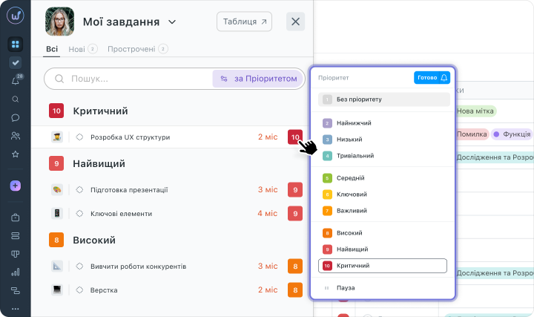
Task: Toggle status circle for Верстка task
Action: coord(79,290)
